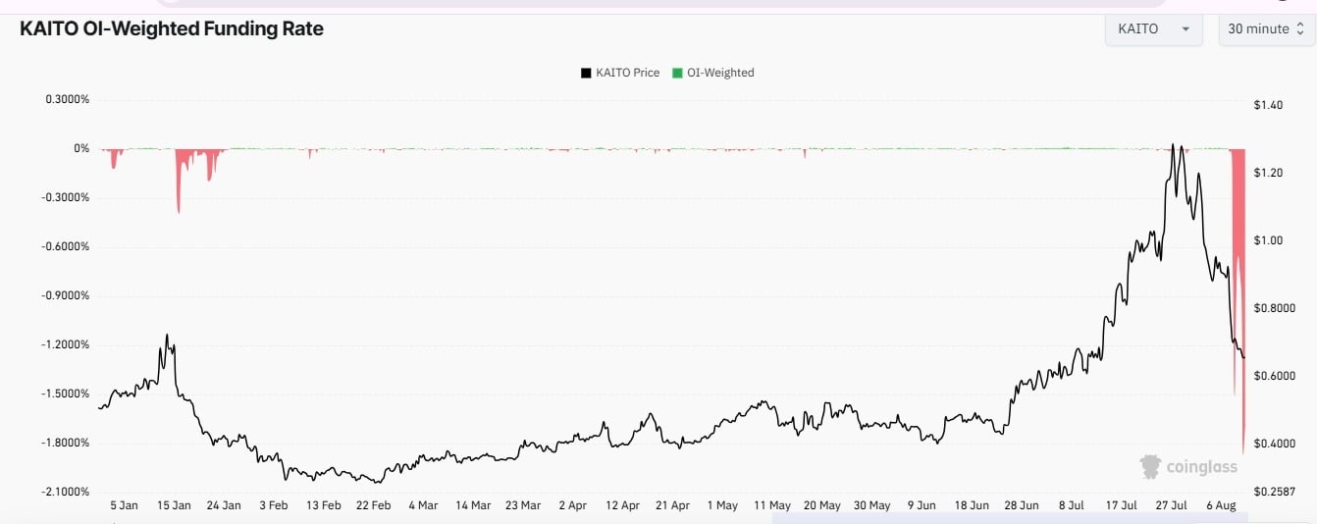Click the 8 Jul date label

point(1071,506)
